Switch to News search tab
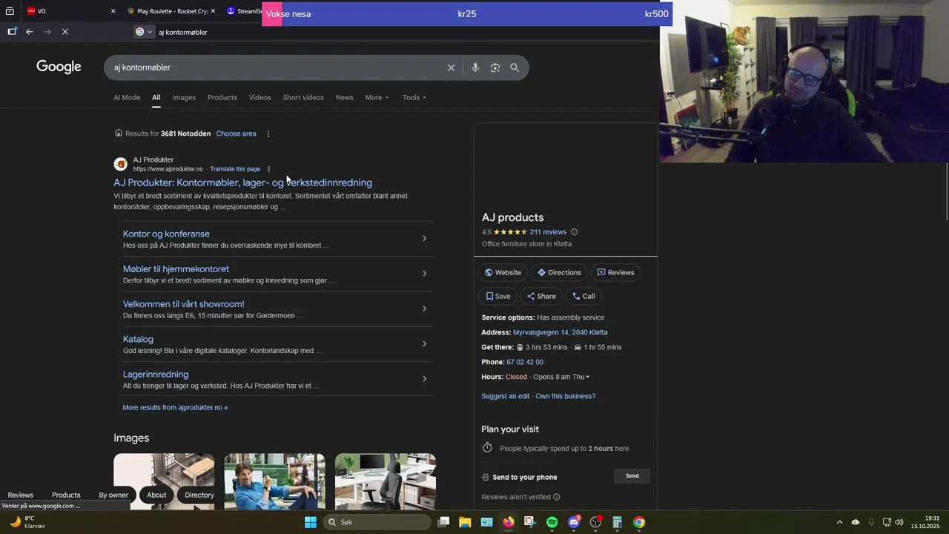This screenshot has height=534, width=949. [345, 98]
